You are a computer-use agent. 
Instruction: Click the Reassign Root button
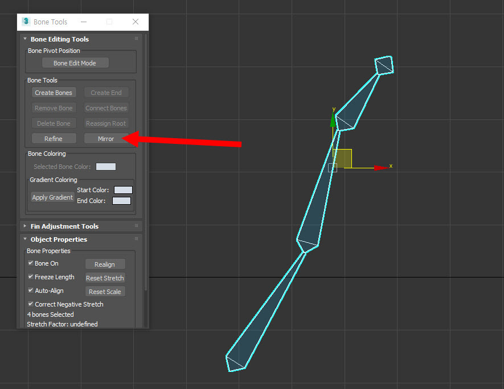coord(106,123)
